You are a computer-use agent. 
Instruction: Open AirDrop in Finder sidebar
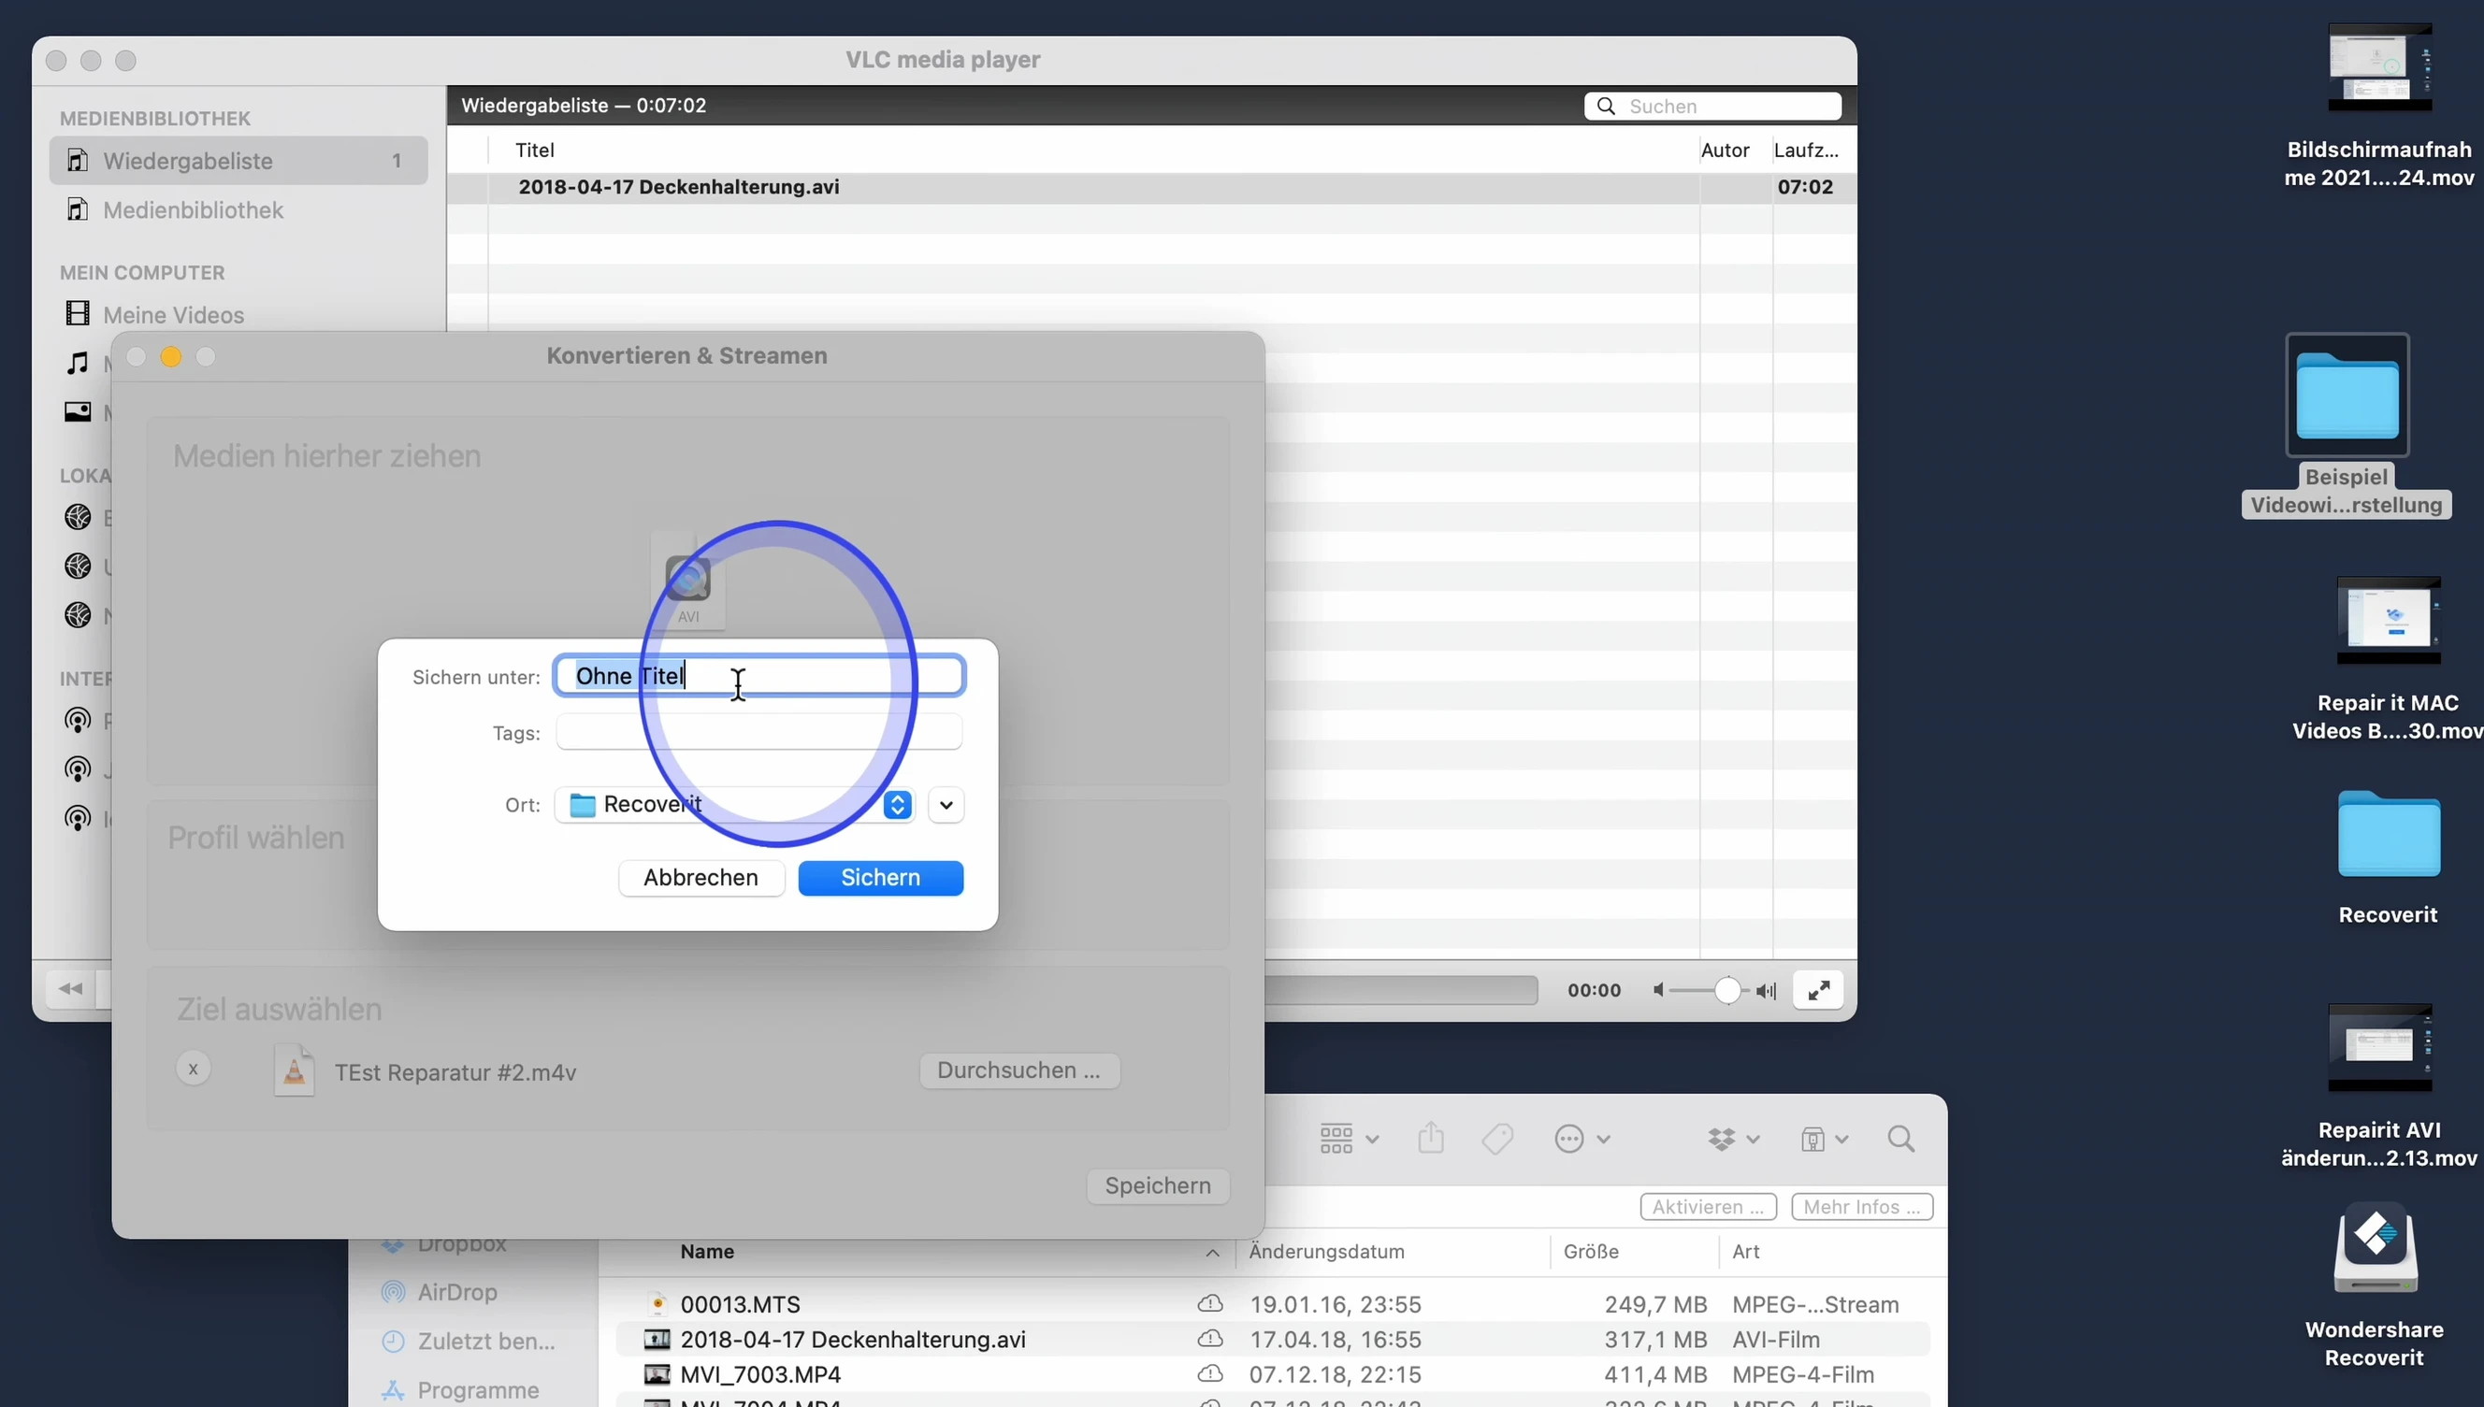click(457, 1292)
